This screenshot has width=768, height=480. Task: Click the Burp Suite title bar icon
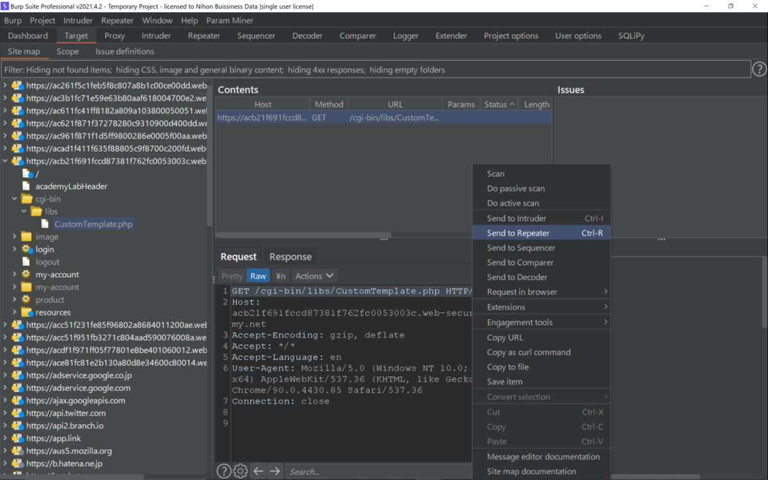coord(5,6)
